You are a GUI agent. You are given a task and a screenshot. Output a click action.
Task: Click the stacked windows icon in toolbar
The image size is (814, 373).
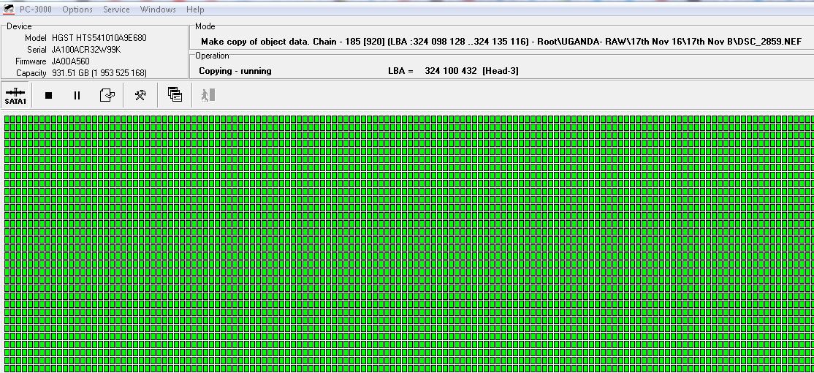pos(175,94)
